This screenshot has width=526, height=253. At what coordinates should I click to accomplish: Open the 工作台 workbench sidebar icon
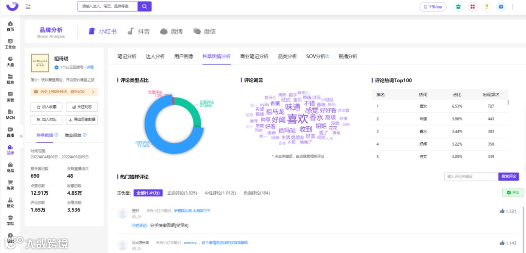(x=10, y=44)
